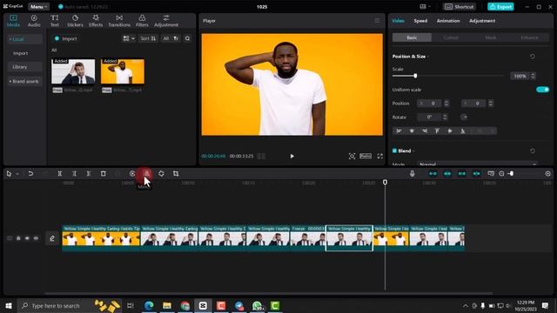The height and width of the screenshot is (313, 557).
Task: Collapse the Local section
Action: pos(24,39)
